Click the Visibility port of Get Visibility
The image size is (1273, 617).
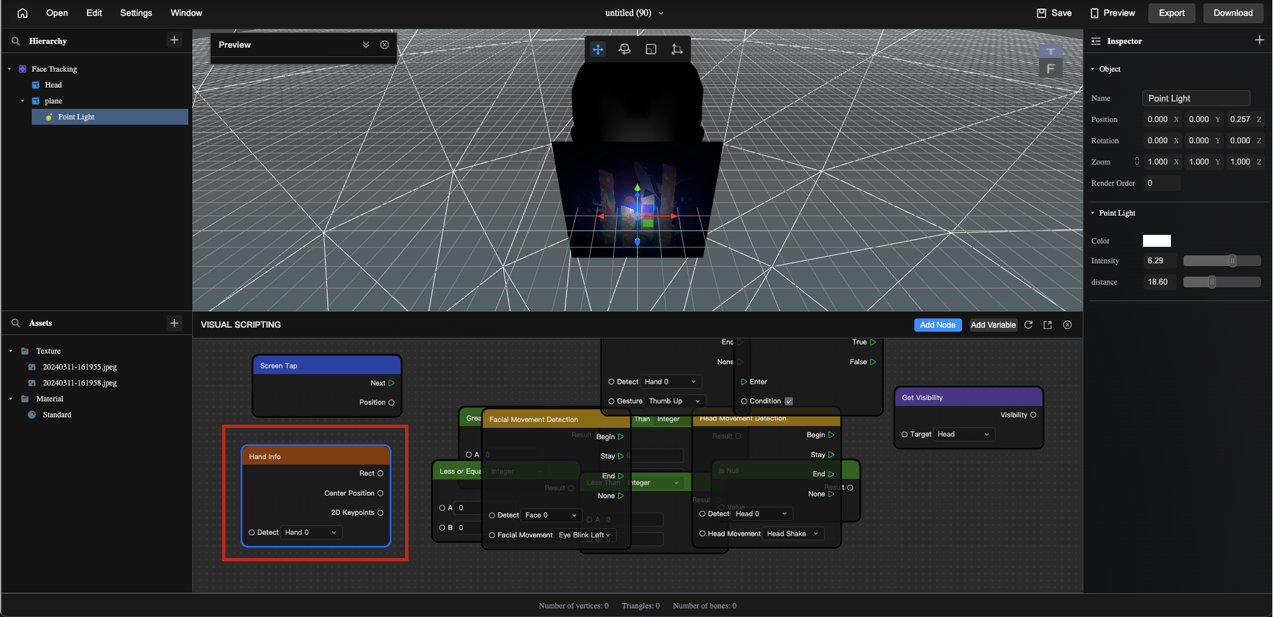pyautogui.click(x=1033, y=415)
